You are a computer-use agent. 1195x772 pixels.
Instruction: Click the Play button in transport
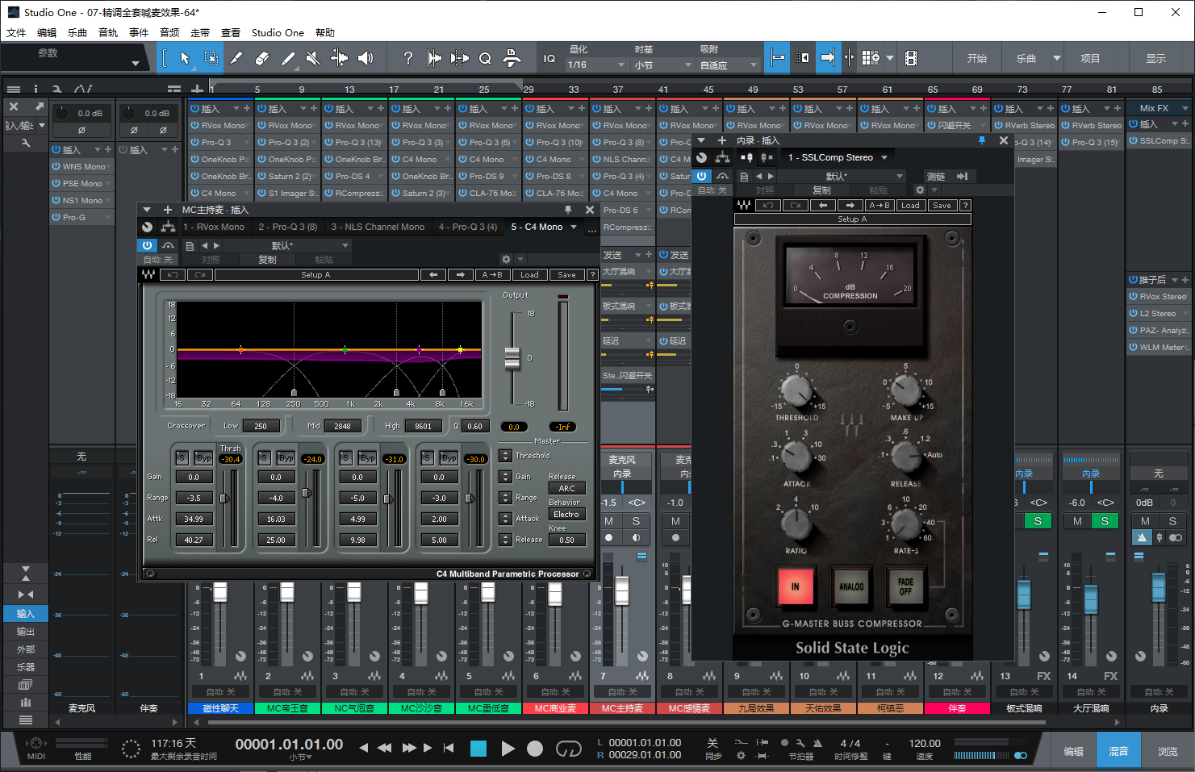508,749
